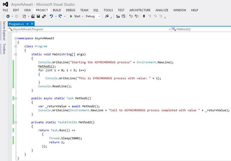Open the DEBUG menu

pos(71,10)
